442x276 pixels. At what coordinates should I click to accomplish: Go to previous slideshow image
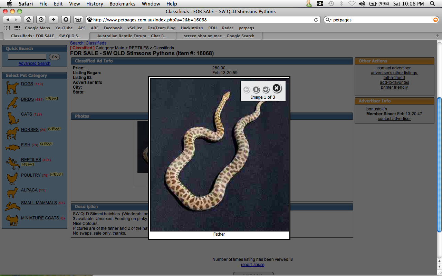[x=246, y=90]
